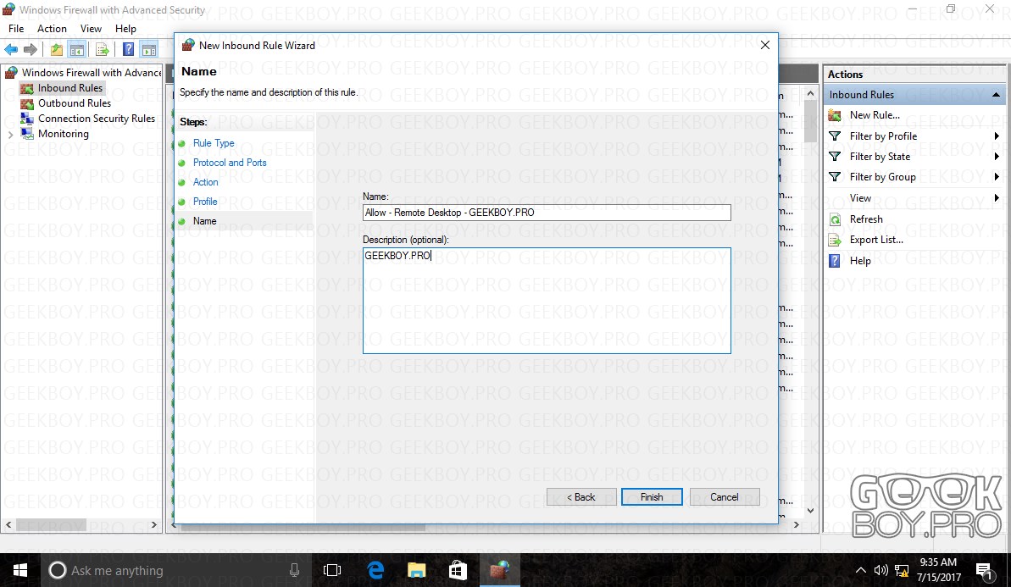
Task: Select Connection Security Rules in the tree
Action: coord(96,119)
